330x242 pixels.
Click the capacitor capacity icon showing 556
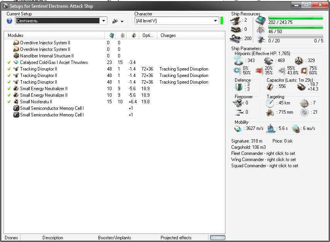pos(270,87)
